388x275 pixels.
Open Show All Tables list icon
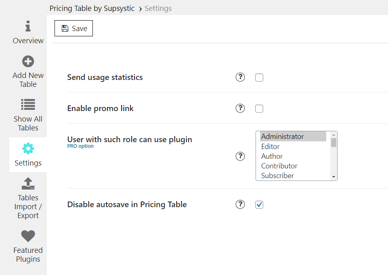tap(28, 105)
